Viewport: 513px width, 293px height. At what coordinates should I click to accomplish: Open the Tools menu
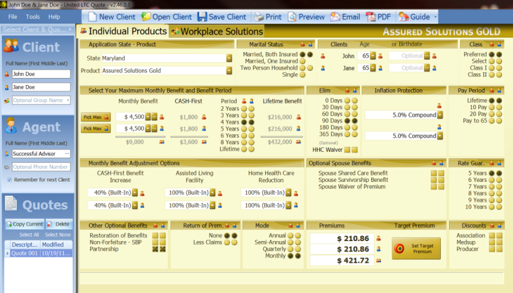[33, 17]
